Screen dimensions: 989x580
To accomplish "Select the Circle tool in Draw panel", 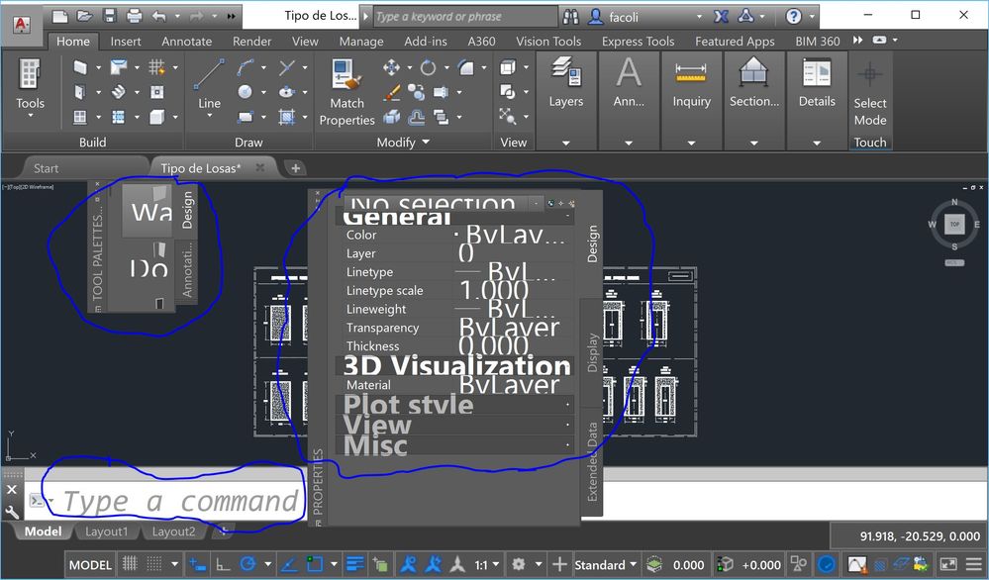I will 246,92.
